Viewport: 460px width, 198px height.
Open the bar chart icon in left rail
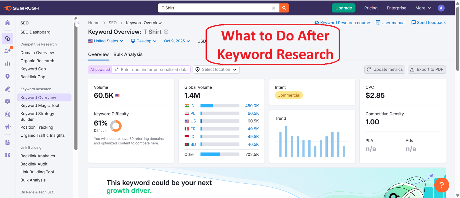tap(7, 64)
